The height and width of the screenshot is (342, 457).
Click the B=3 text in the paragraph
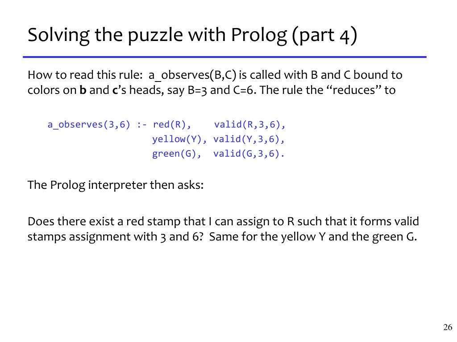197,90
